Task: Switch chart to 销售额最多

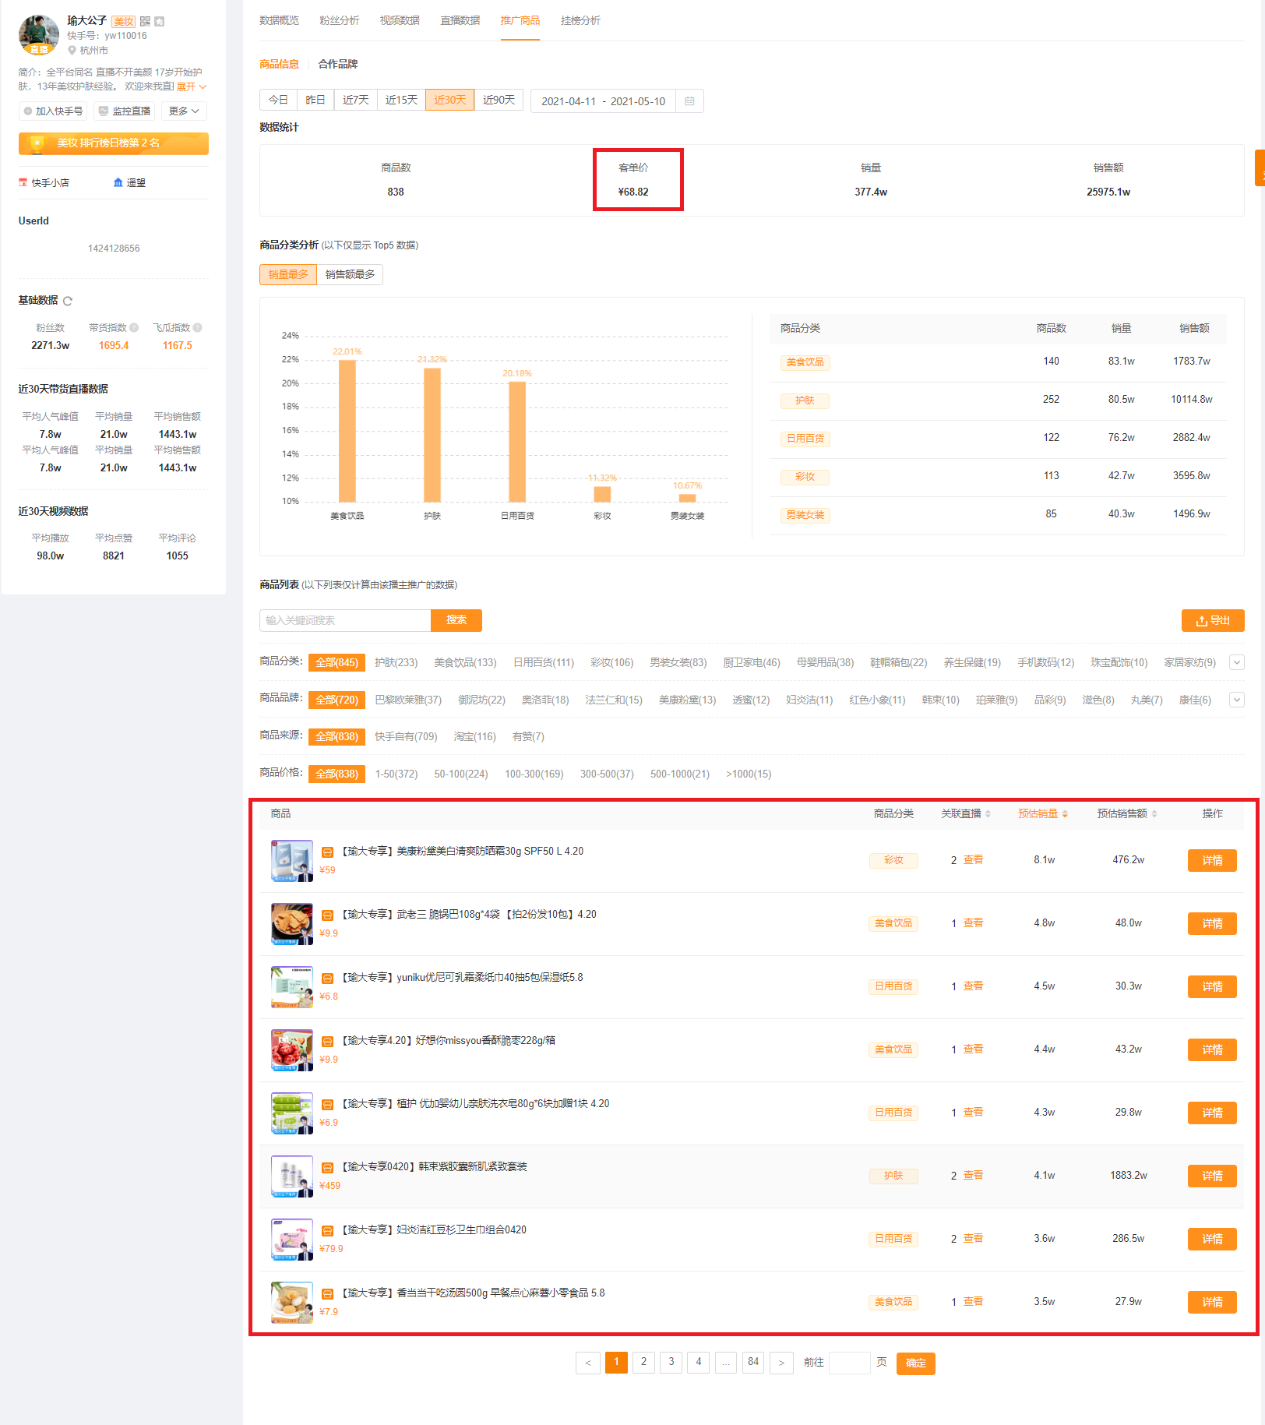Action: click(x=350, y=274)
